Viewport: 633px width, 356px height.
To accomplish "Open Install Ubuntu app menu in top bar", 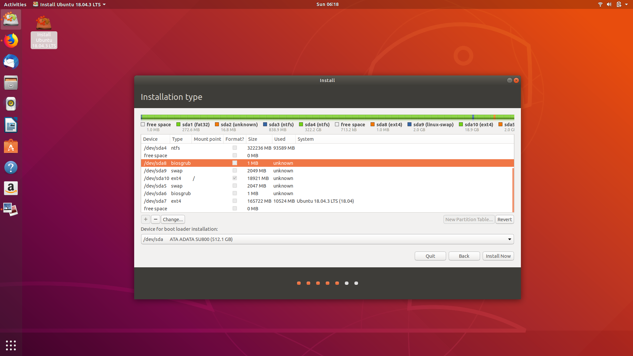I will (70, 4).
